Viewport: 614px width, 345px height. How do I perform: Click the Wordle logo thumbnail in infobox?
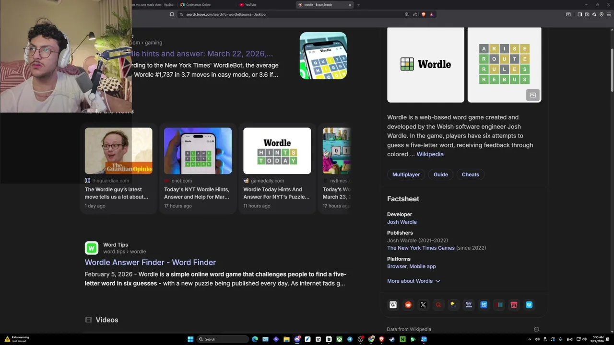coord(425,64)
